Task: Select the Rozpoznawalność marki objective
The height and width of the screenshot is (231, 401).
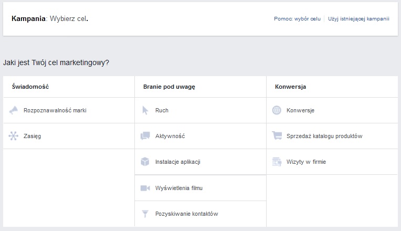Action: tap(55, 110)
